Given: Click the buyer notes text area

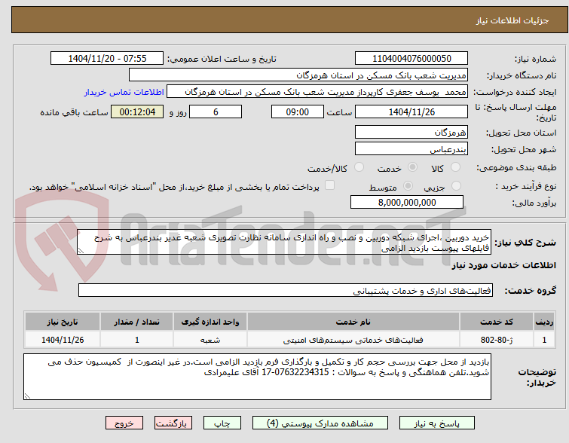Looking at the screenshot, I should coord(257,377).
